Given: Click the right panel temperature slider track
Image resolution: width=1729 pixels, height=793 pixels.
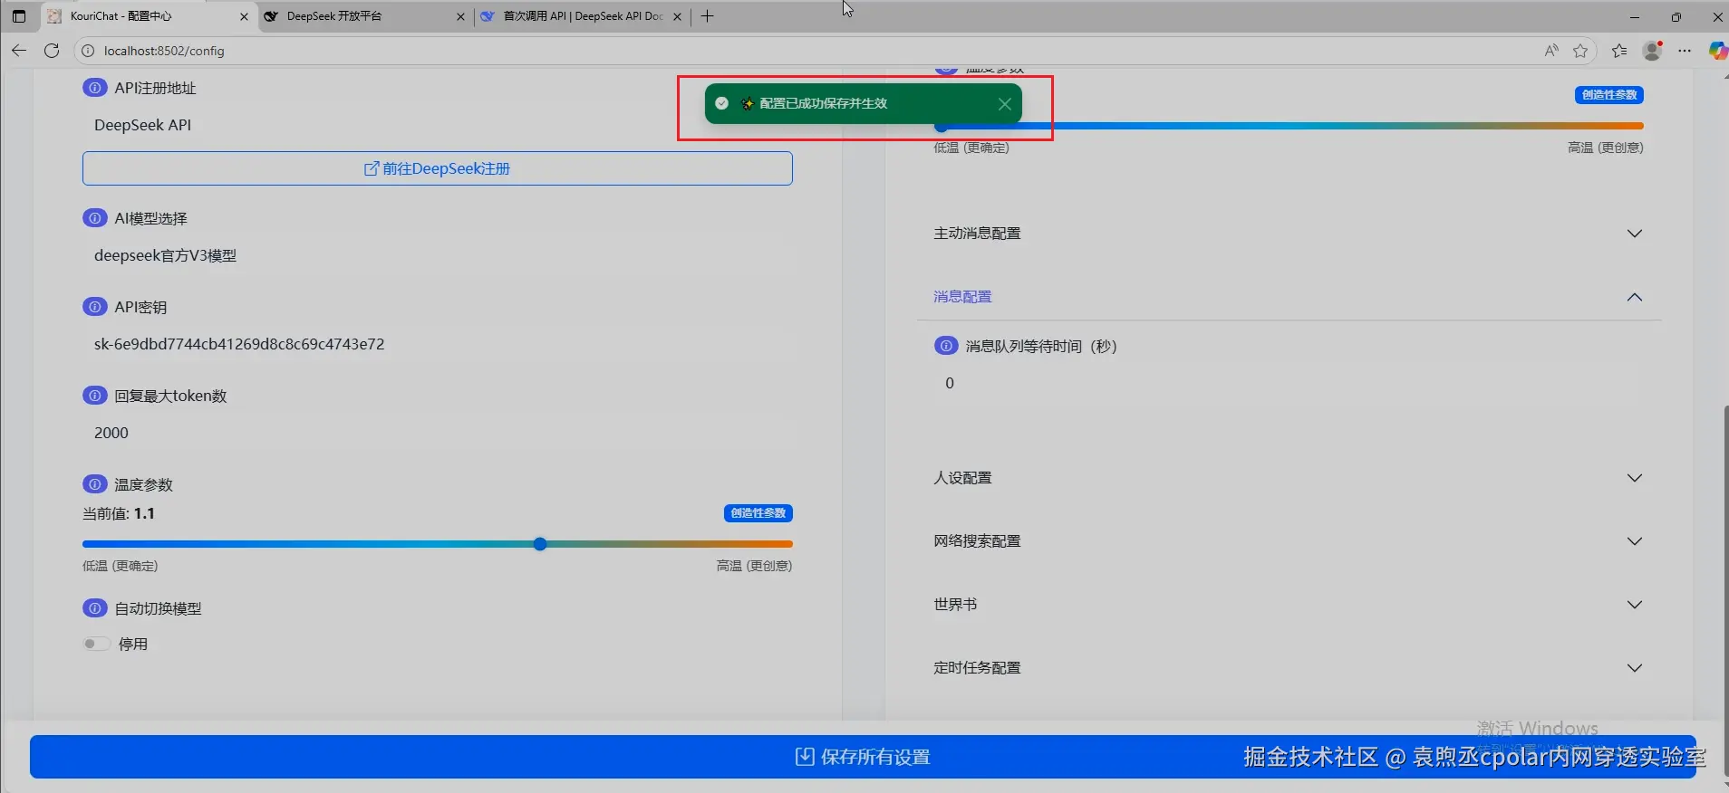Looking at the screenshot, I should (1289, 126).
